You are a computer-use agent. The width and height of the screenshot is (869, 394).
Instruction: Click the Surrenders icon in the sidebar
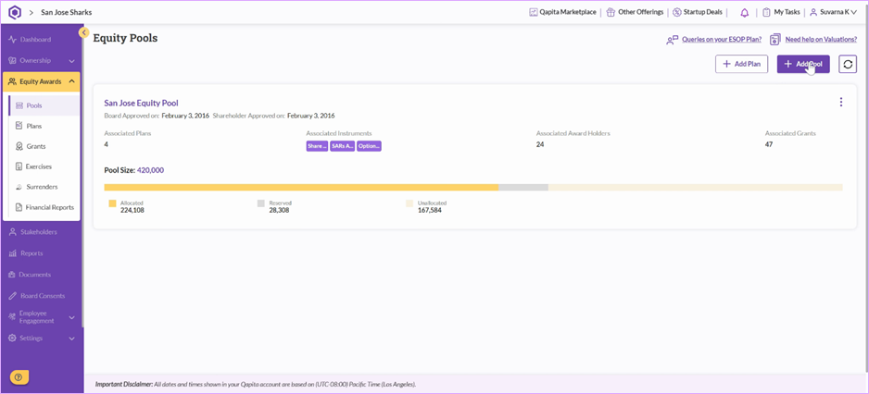point(19,187)
